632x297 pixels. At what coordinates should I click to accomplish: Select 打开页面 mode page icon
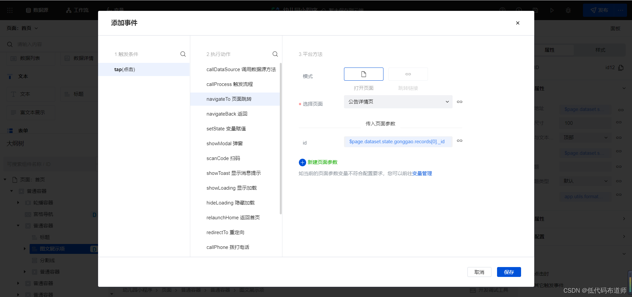363,74
